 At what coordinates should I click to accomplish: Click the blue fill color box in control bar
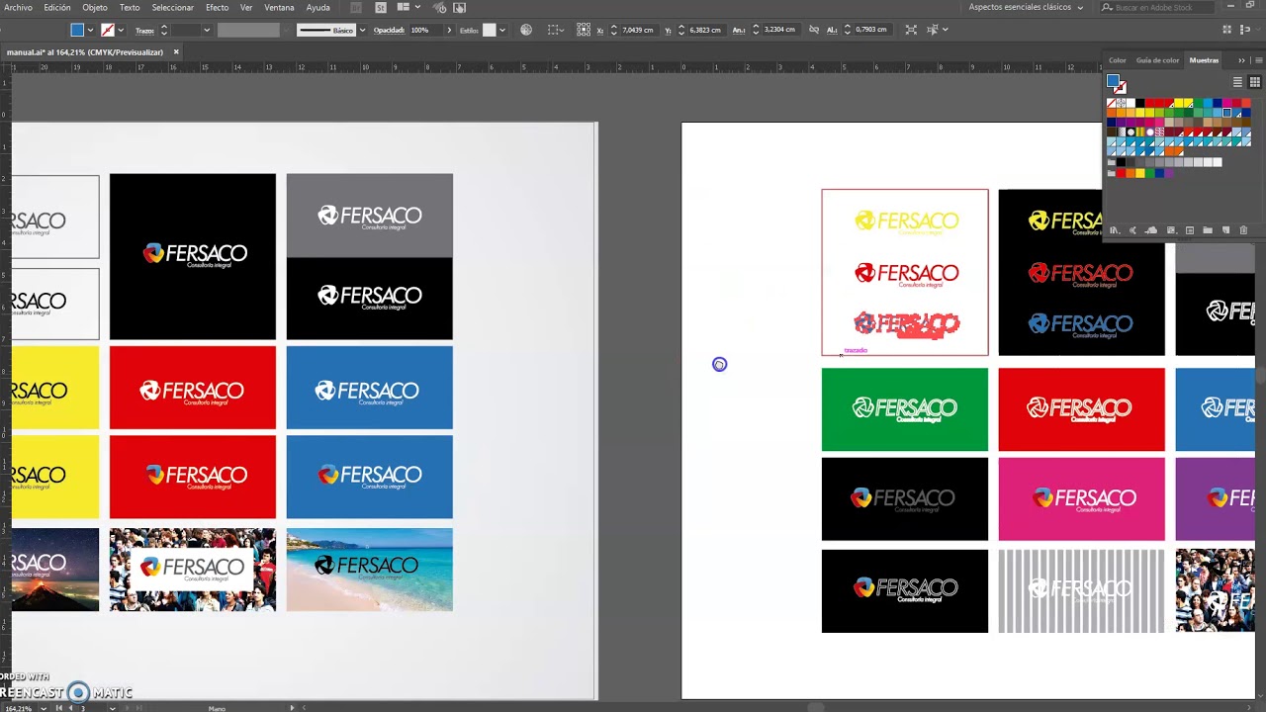click(77, 30)
